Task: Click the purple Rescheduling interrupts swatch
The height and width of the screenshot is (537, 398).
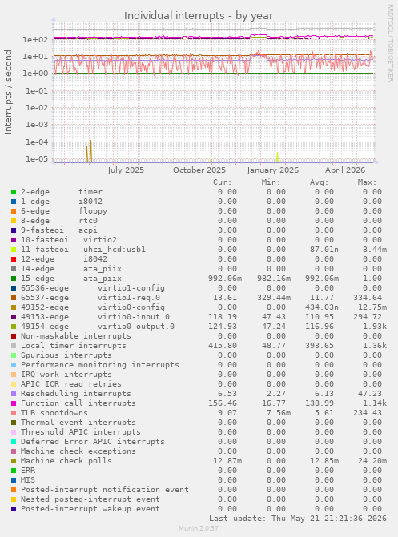Action: pyautogui.click(x=14, y=394)
